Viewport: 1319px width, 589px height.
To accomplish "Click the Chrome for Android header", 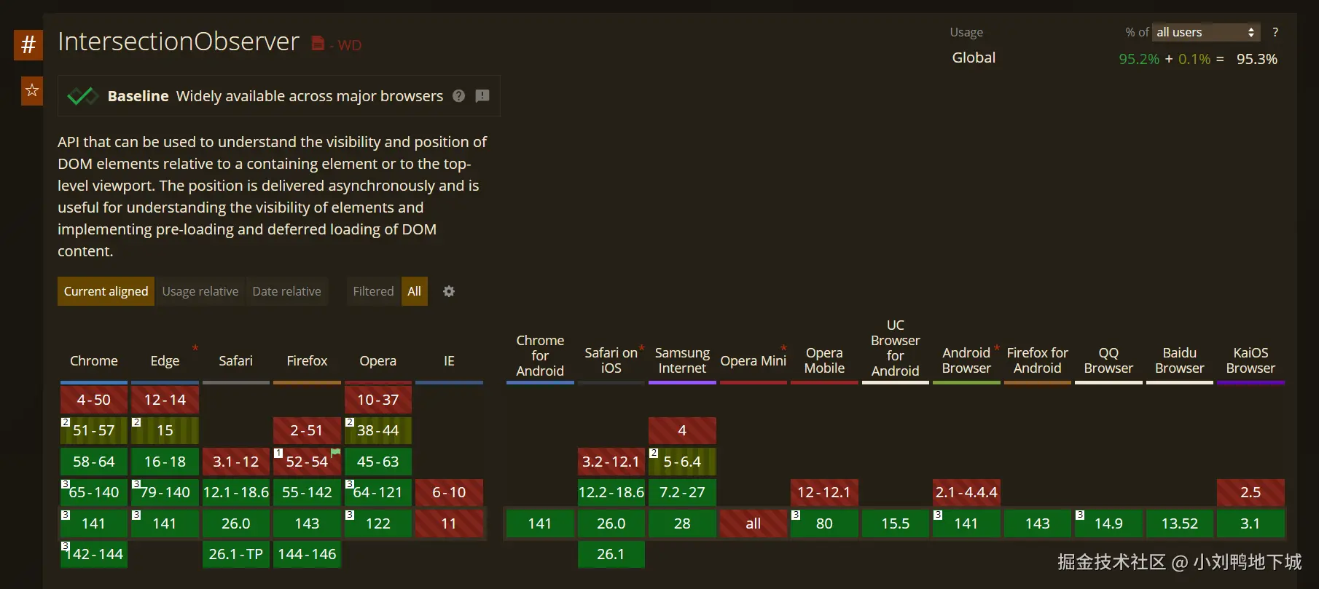I will pyautogui.click(x=540, y=355).
